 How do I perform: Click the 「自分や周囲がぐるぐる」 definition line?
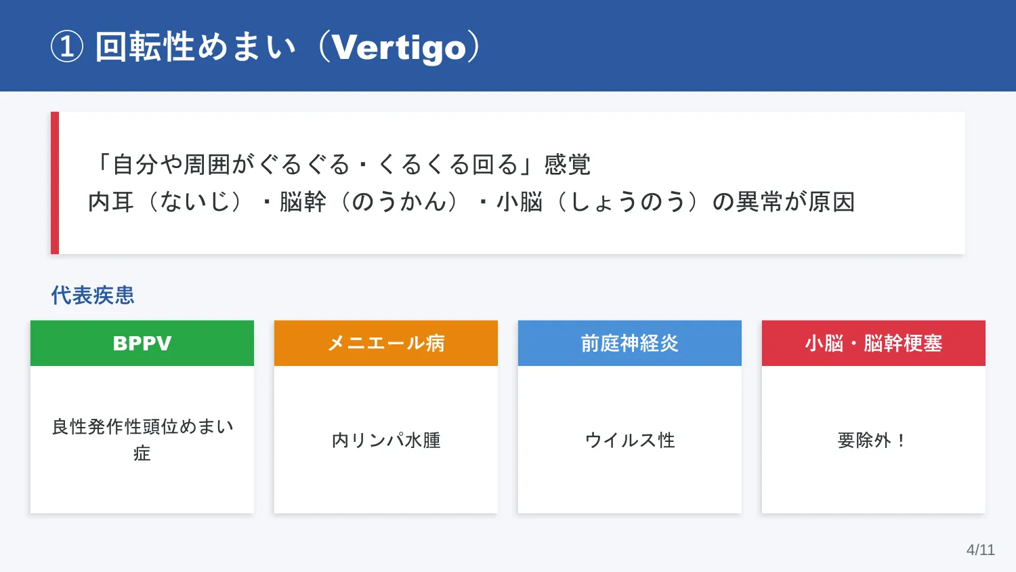tap(340, 164)
